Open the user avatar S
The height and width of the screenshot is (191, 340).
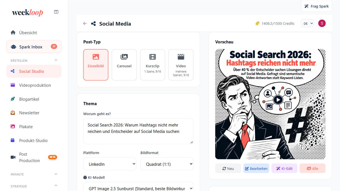pyautogui.click(x=322, y=23)
